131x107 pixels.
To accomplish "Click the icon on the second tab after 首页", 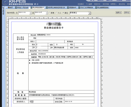I will pos(16,8).
